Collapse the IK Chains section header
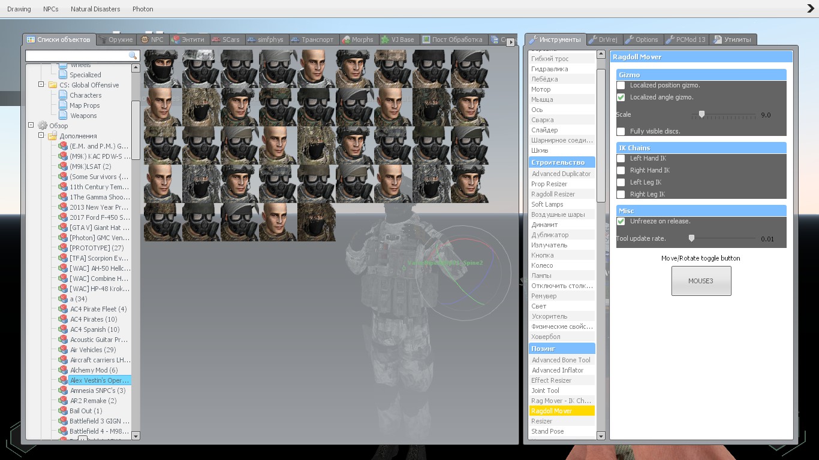 (701, 148)
